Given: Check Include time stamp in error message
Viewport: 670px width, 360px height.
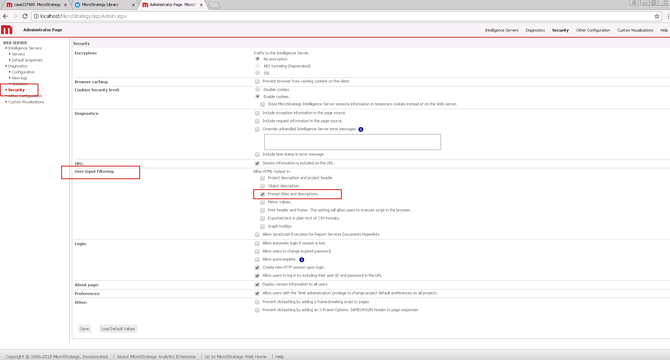Looking at the screenshot, I should tap(257, 155).
